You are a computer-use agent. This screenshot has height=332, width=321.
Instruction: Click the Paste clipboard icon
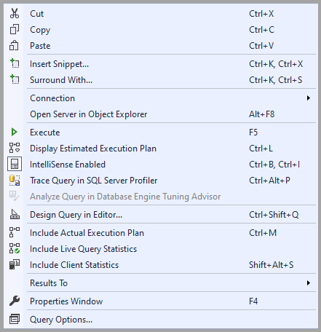[15, 46]
